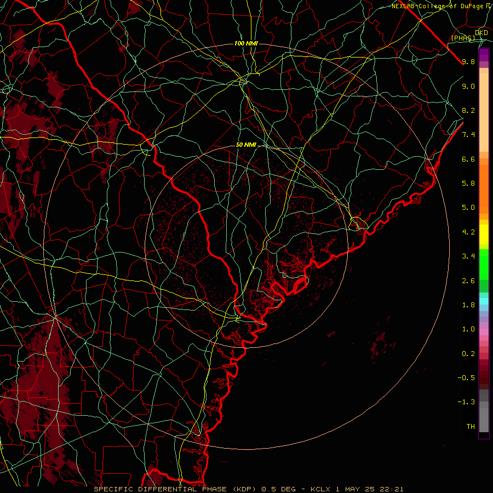Pick the cyan band of the color bar

coord(484,301)
